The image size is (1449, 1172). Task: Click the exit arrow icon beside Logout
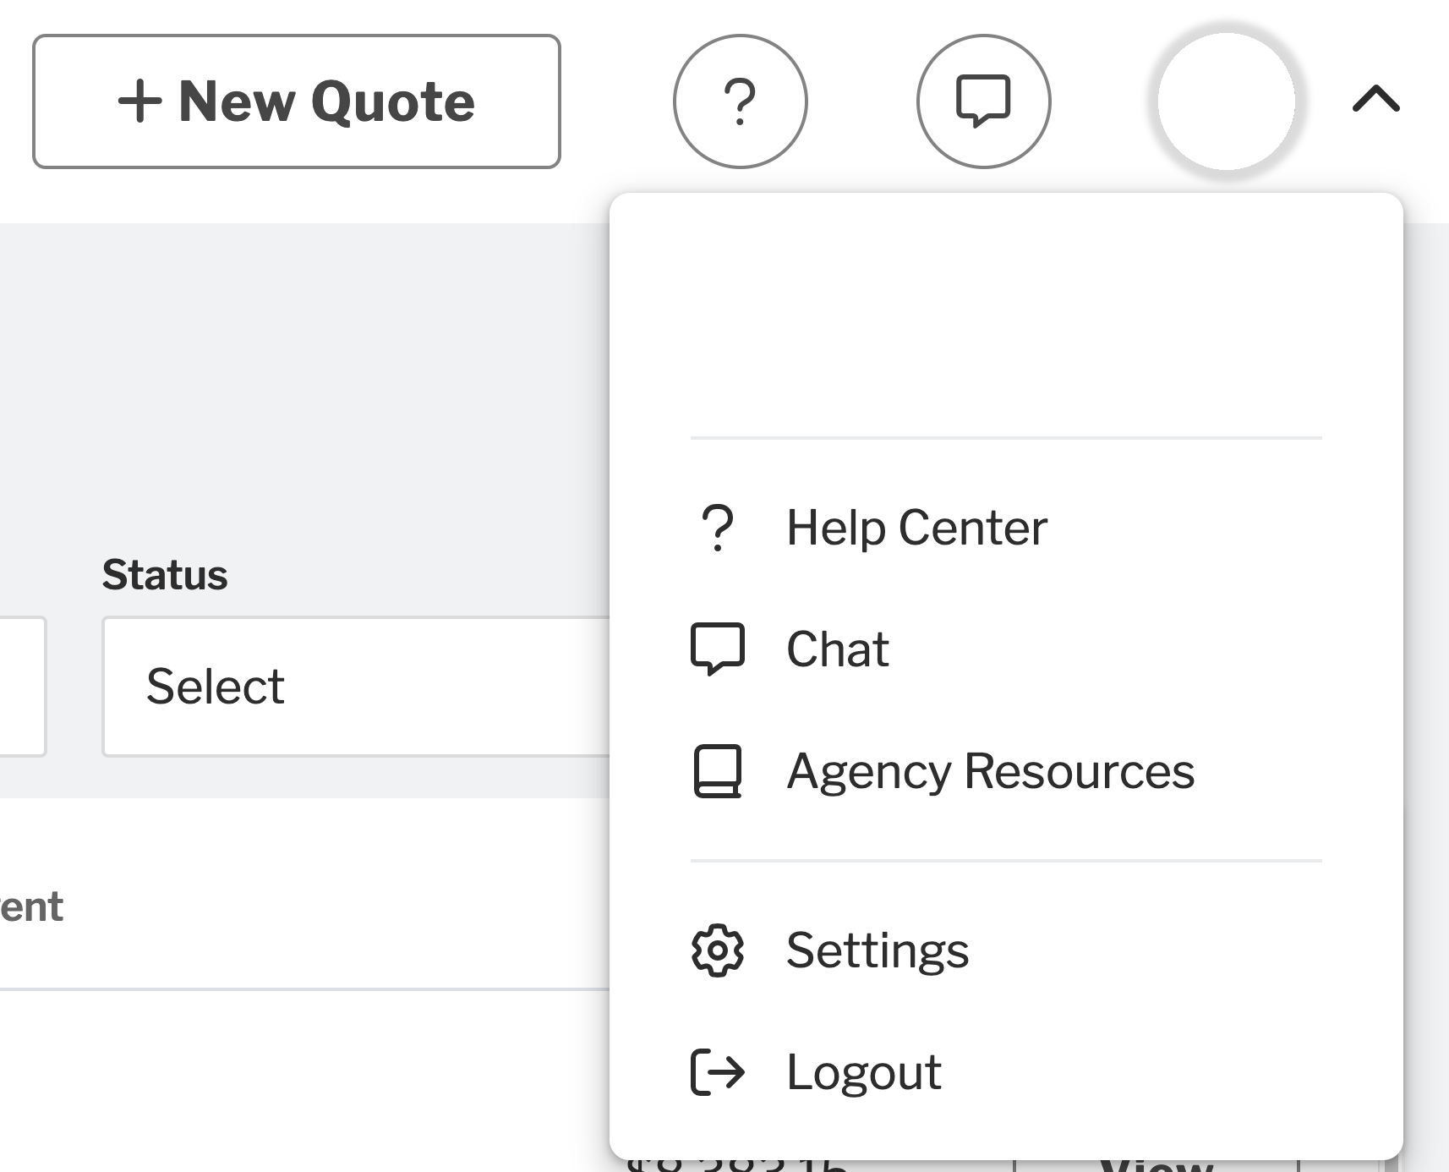(718, 1072)
